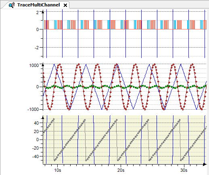Image resolution: width=209 pixels, height=175 pixels.
Task: Click the top diagram Y-axis arrow
Action: click(43, 12)
